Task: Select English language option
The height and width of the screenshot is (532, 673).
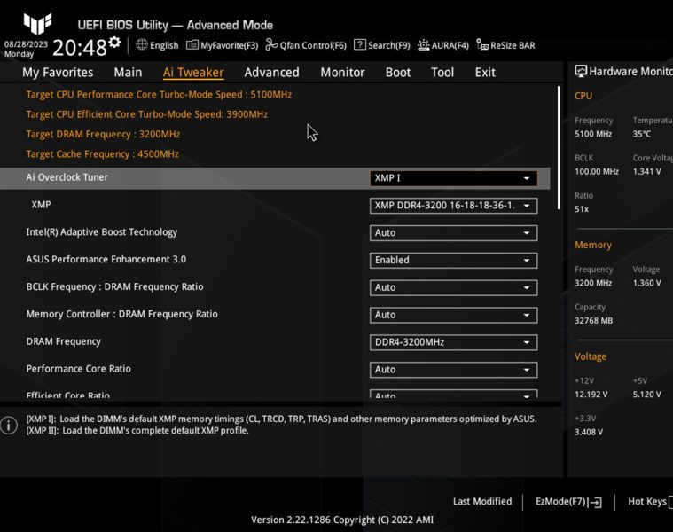Action: 164,45
